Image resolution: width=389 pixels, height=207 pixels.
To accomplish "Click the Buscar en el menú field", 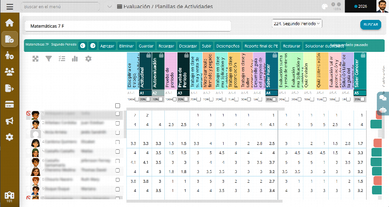I will 60,7.
